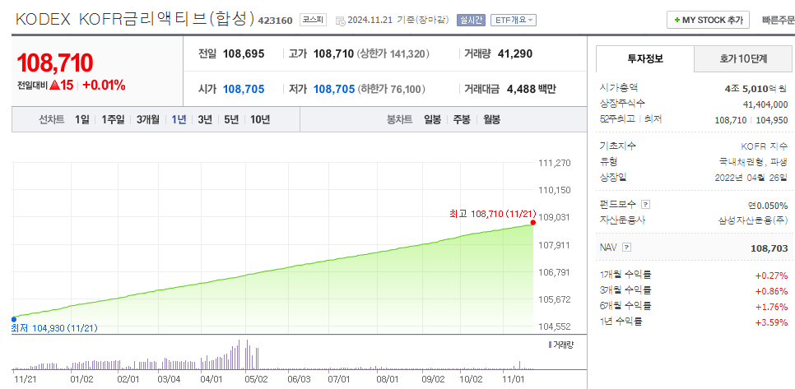Open the 삼성자산운용(주) manager link
The height and width of the screenshot is (389, 795).
[x=753, y=220]
